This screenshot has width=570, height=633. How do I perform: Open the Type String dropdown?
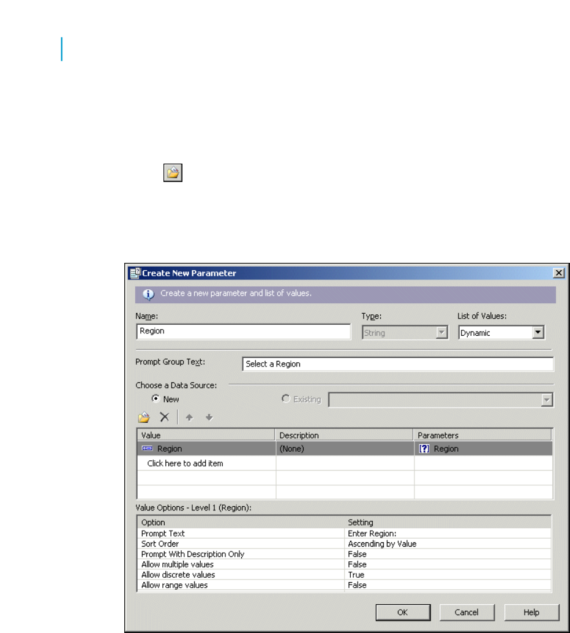click(x=441, y=333)
